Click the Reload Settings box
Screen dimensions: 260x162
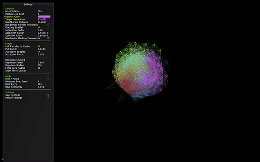click(49, 98)
